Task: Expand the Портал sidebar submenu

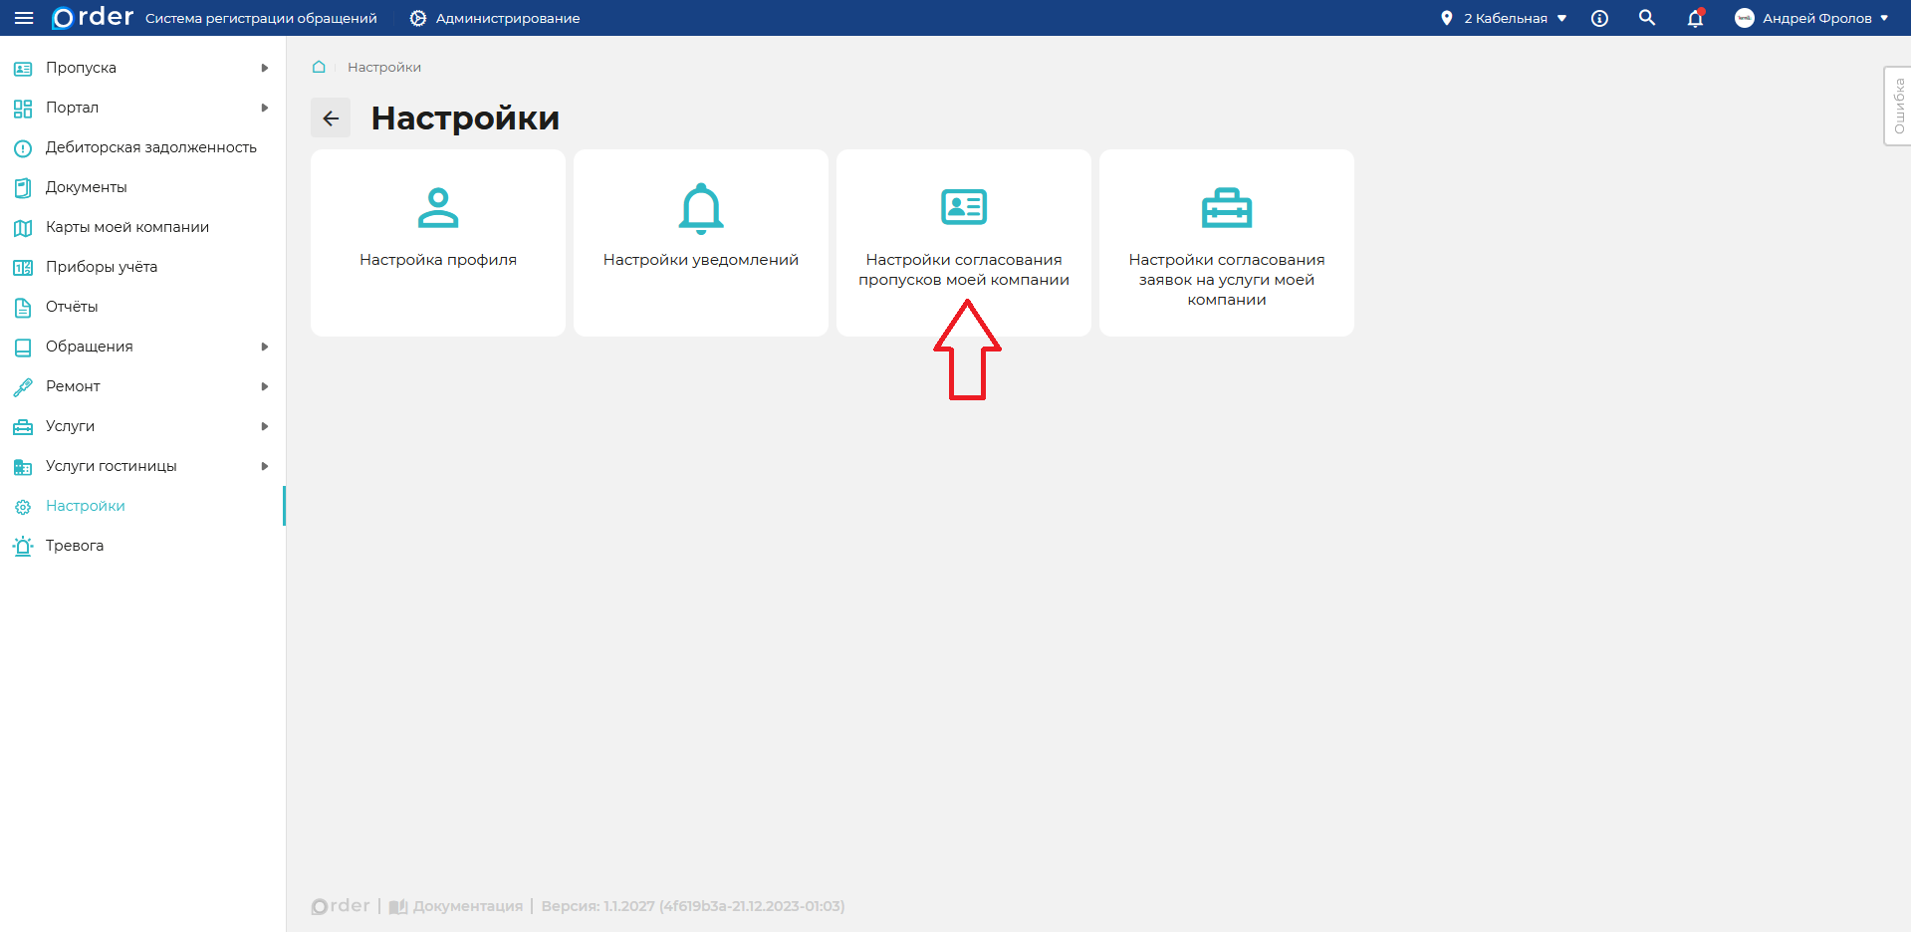Action: pos(265,108)
